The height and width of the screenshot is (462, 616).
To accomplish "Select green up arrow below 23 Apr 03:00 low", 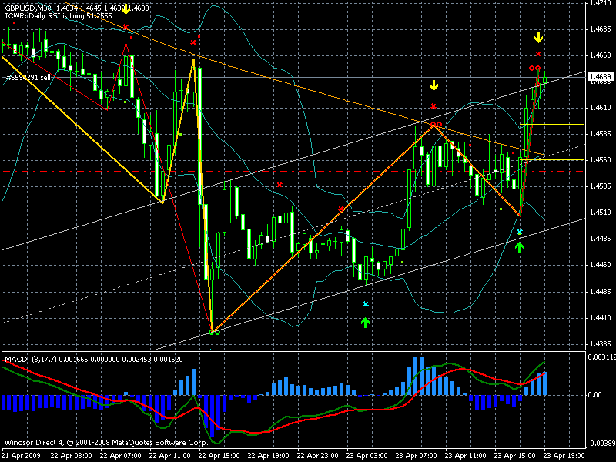I will (366, 321).
